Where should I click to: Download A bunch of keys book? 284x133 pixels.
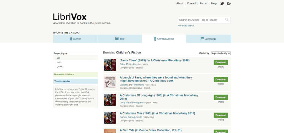click(221, 79)
